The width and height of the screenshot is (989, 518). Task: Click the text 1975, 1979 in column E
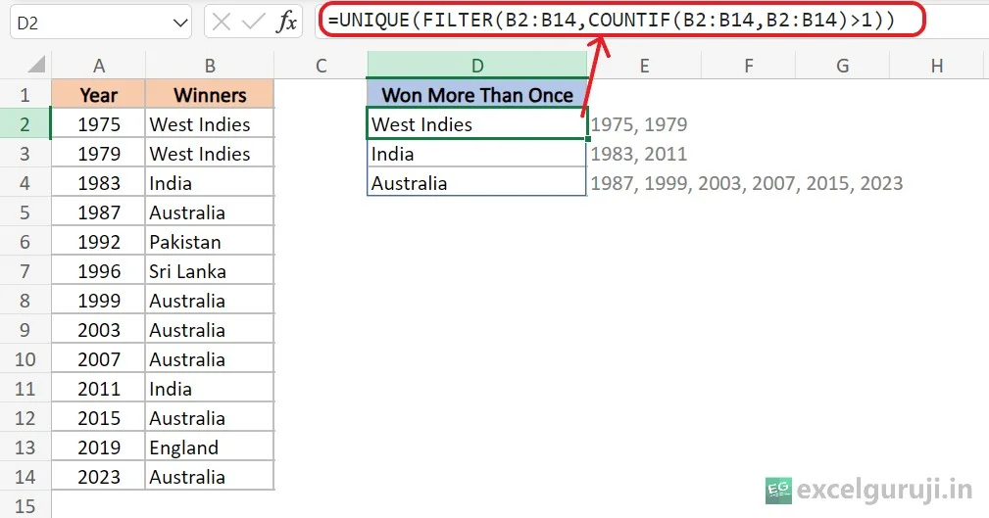coord(639,124)
